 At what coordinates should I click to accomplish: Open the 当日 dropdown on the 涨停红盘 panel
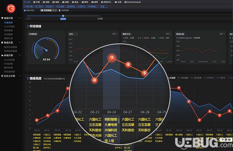(222, 34)
